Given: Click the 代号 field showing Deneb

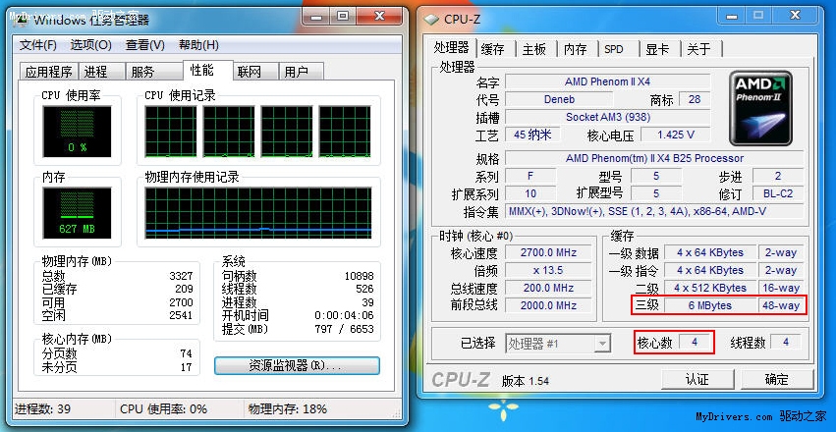Looking at the screenshot, I should pos(559,99).
